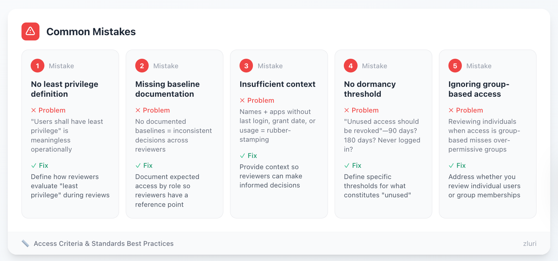Click the red warning triangle icon
Viewport: 558px width, 261px height.
pos(30,31)
